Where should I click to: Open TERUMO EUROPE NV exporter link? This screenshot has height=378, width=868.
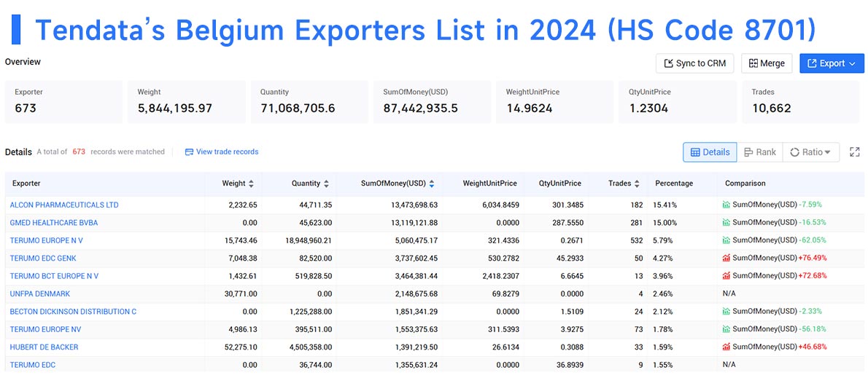click(45, 329)
